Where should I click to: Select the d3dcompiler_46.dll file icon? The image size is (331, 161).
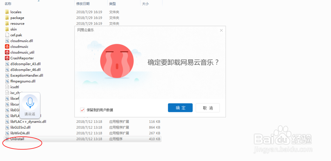pos(7,70)
